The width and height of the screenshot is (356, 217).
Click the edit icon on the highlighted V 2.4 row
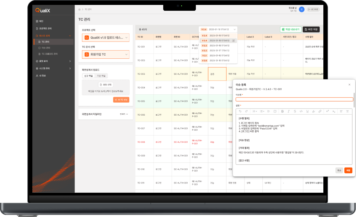pyautogui.click(x=233, y=41)
